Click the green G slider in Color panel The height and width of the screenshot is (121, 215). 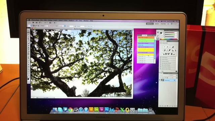click(x=169, y=35)
